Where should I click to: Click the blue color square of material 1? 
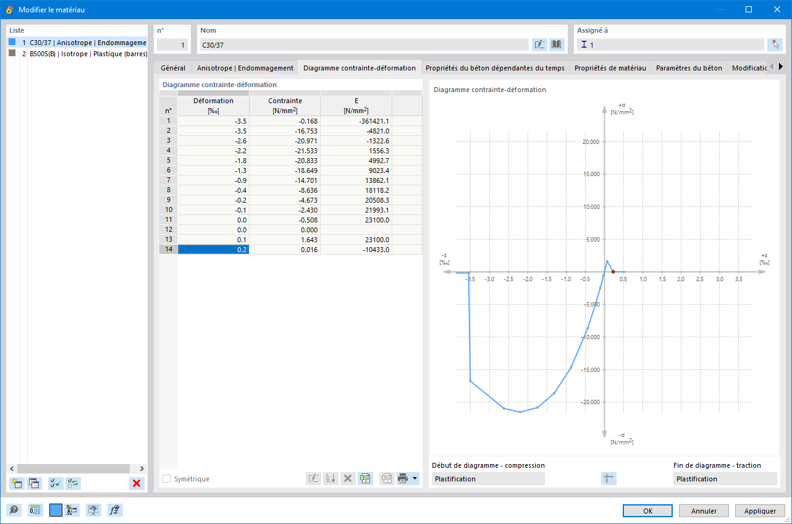(12, 42)
